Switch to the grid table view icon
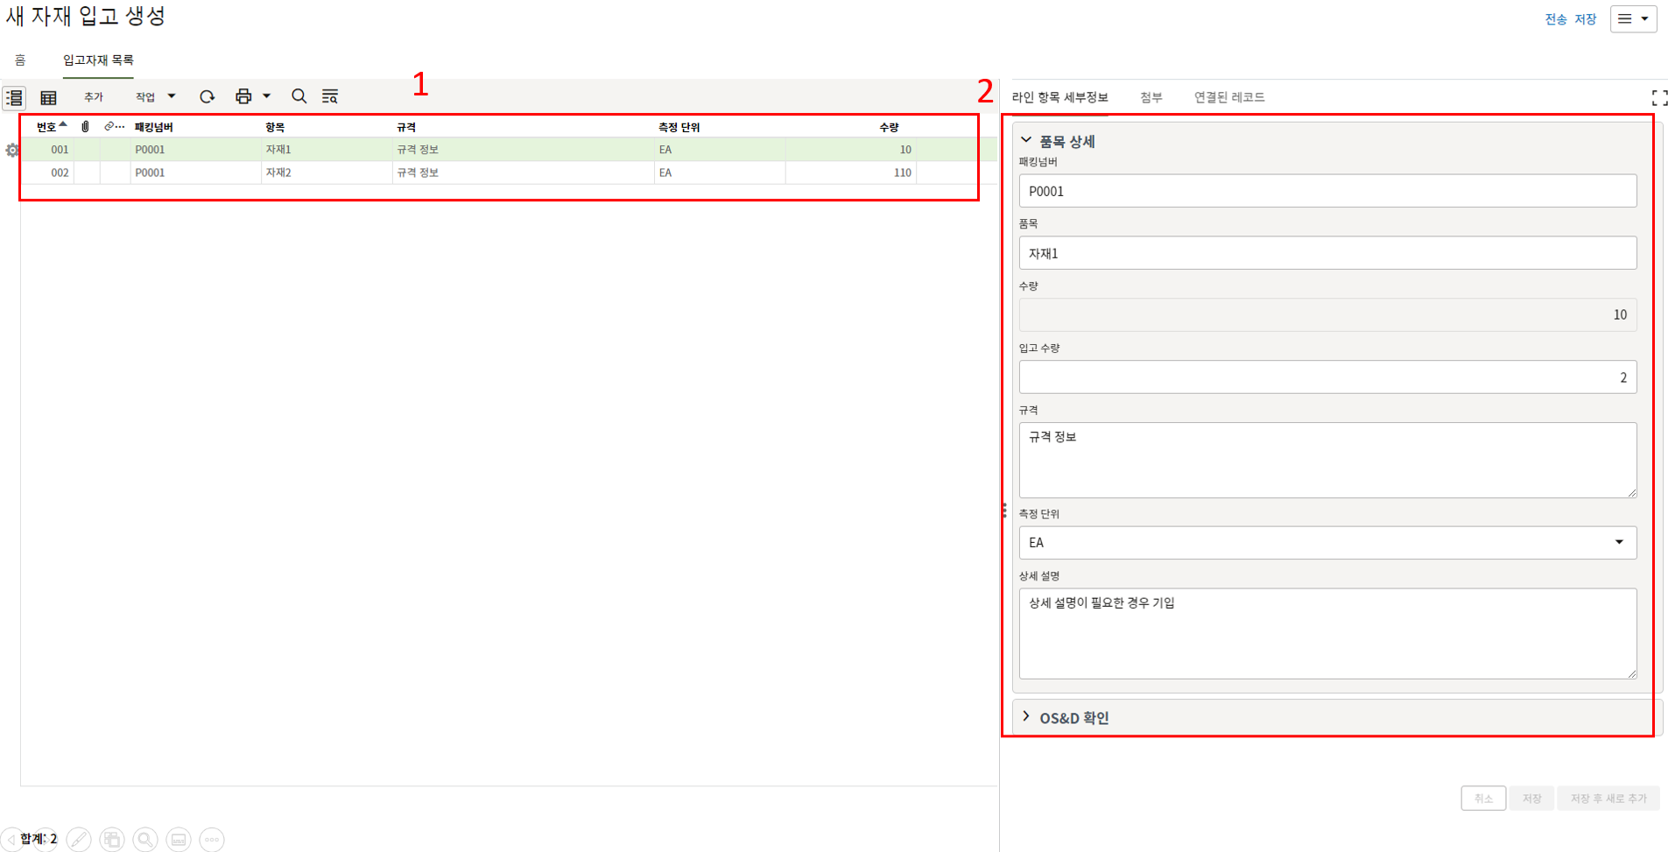1668x852 pixels. click(x=49, y=97)
